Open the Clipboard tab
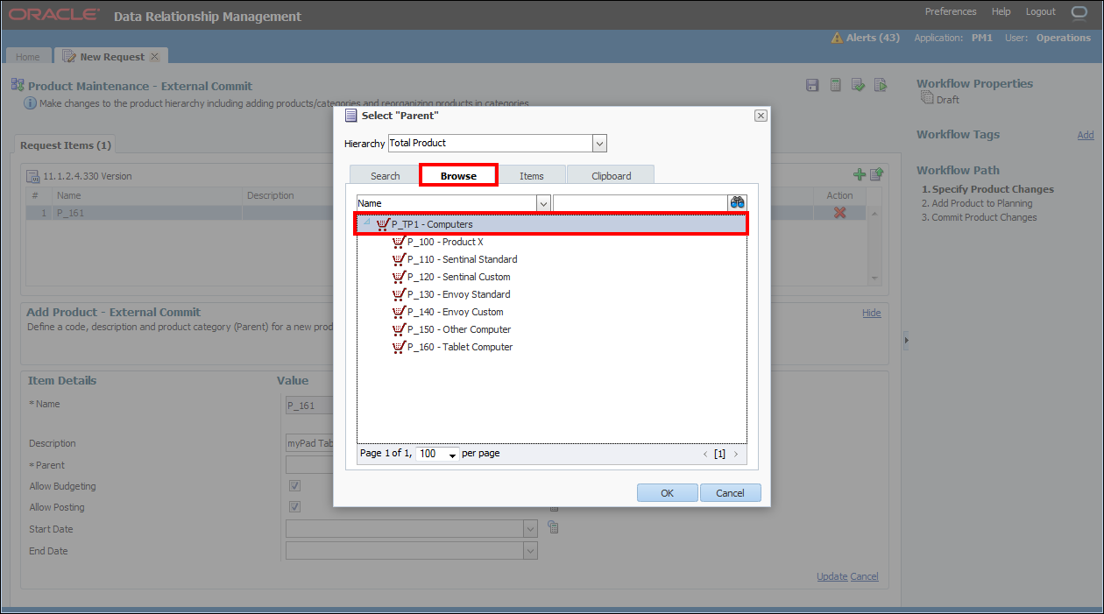 point(611,176)
